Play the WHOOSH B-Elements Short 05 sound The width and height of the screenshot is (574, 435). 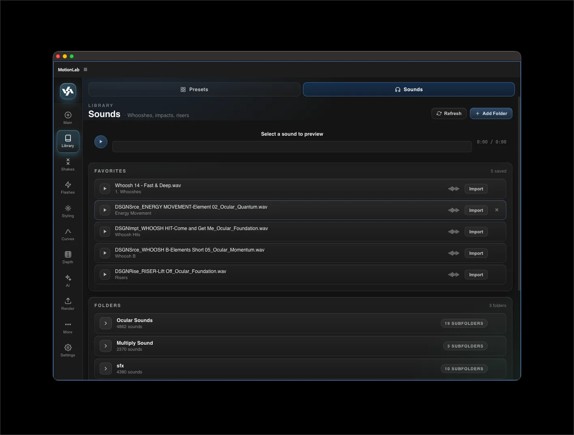pyautogui.click(x=105, y=253)
